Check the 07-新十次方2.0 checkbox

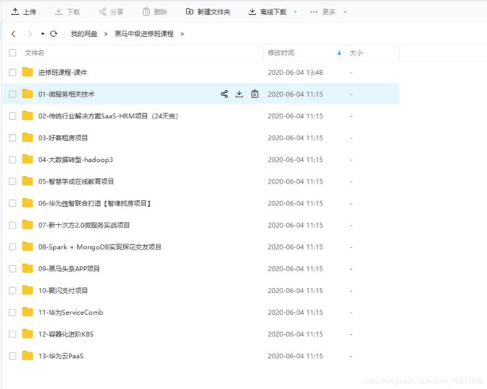click(13, 225)
